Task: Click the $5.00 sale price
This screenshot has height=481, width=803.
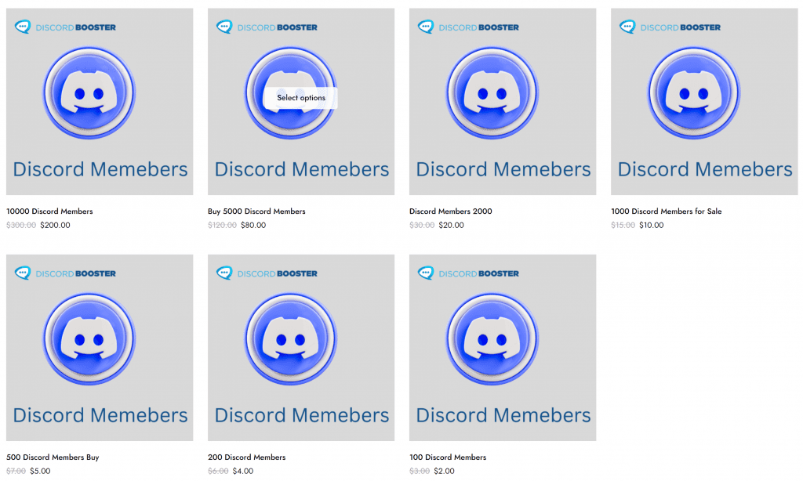Action: [x=41, y=472]
